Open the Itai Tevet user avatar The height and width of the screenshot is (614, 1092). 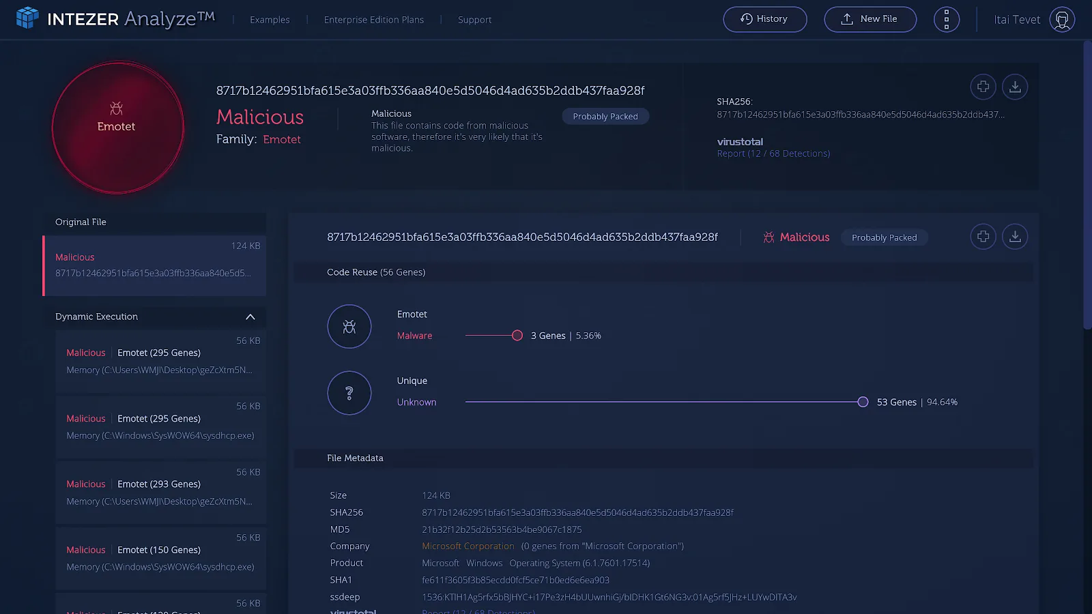pyautogui.click(x=1062, y=19)
